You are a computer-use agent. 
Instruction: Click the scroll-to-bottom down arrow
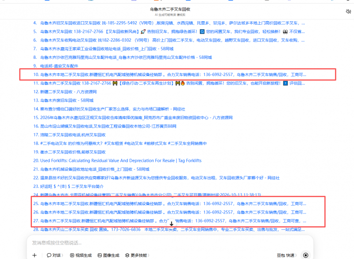pos(171,223)
